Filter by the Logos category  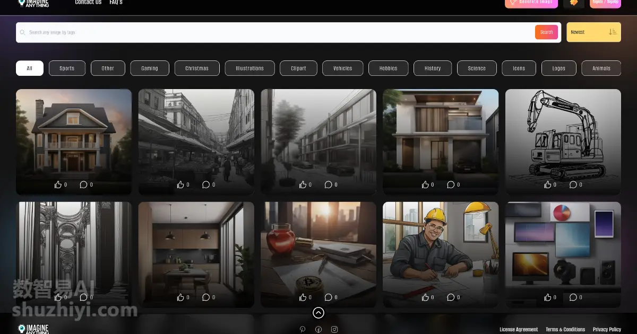click(x=558, y=68)
